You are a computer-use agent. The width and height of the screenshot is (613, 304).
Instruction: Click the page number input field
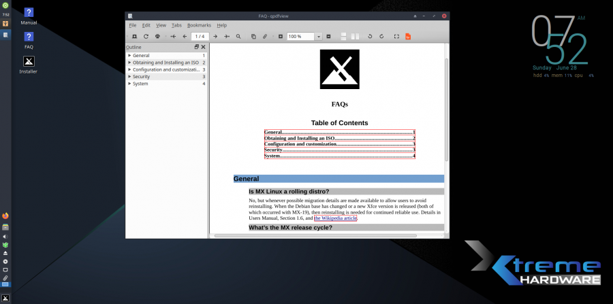pos(200,36)
